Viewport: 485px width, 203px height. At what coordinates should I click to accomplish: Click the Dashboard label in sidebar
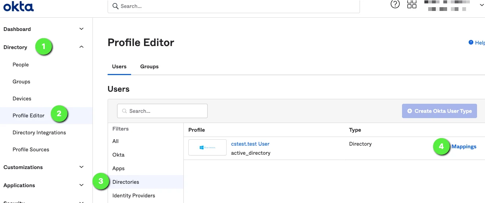coord(17,29)
